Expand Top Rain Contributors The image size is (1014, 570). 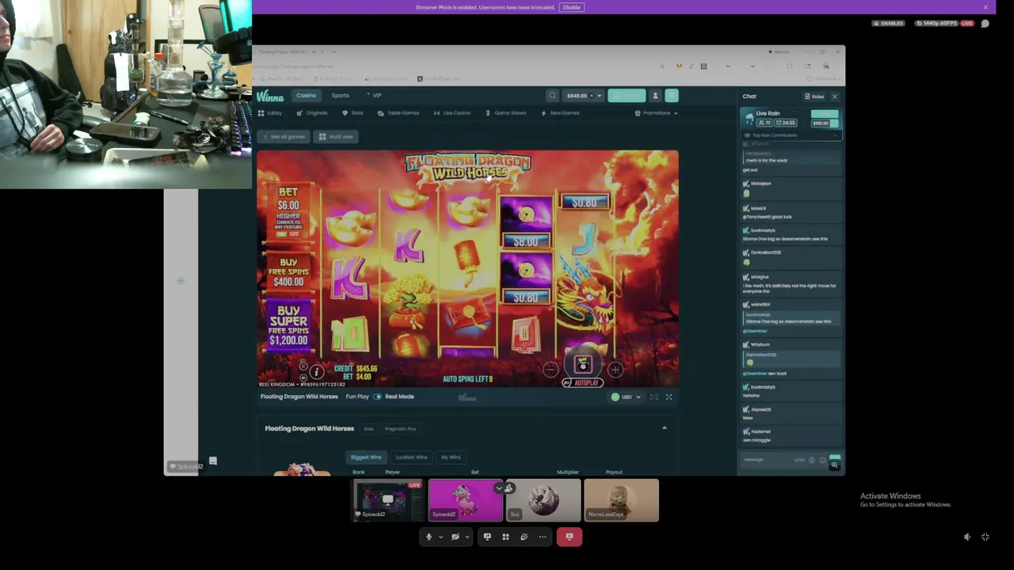(790, 135)
